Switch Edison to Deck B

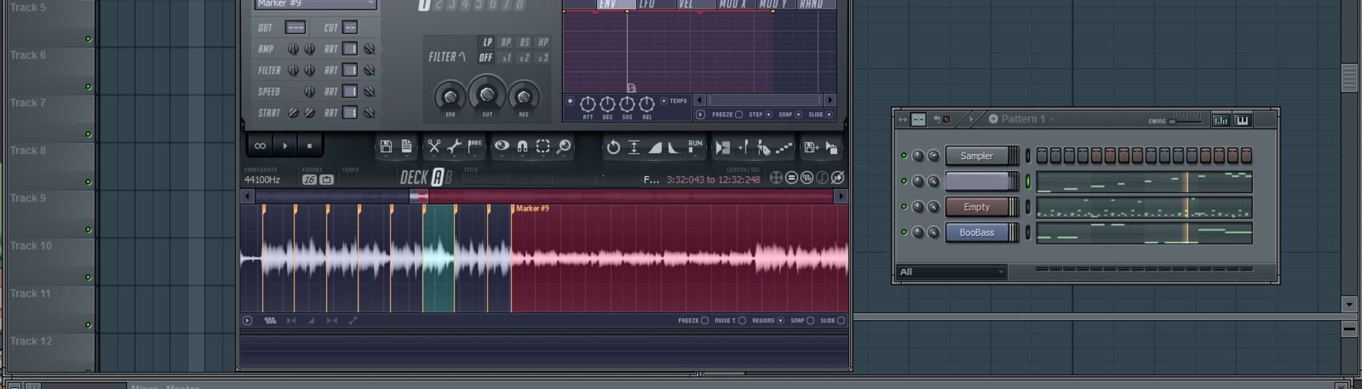tap(449, 178)
